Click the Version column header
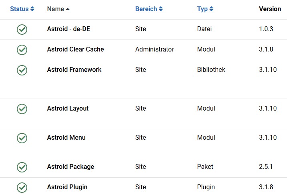 click(x=270, y=9)
